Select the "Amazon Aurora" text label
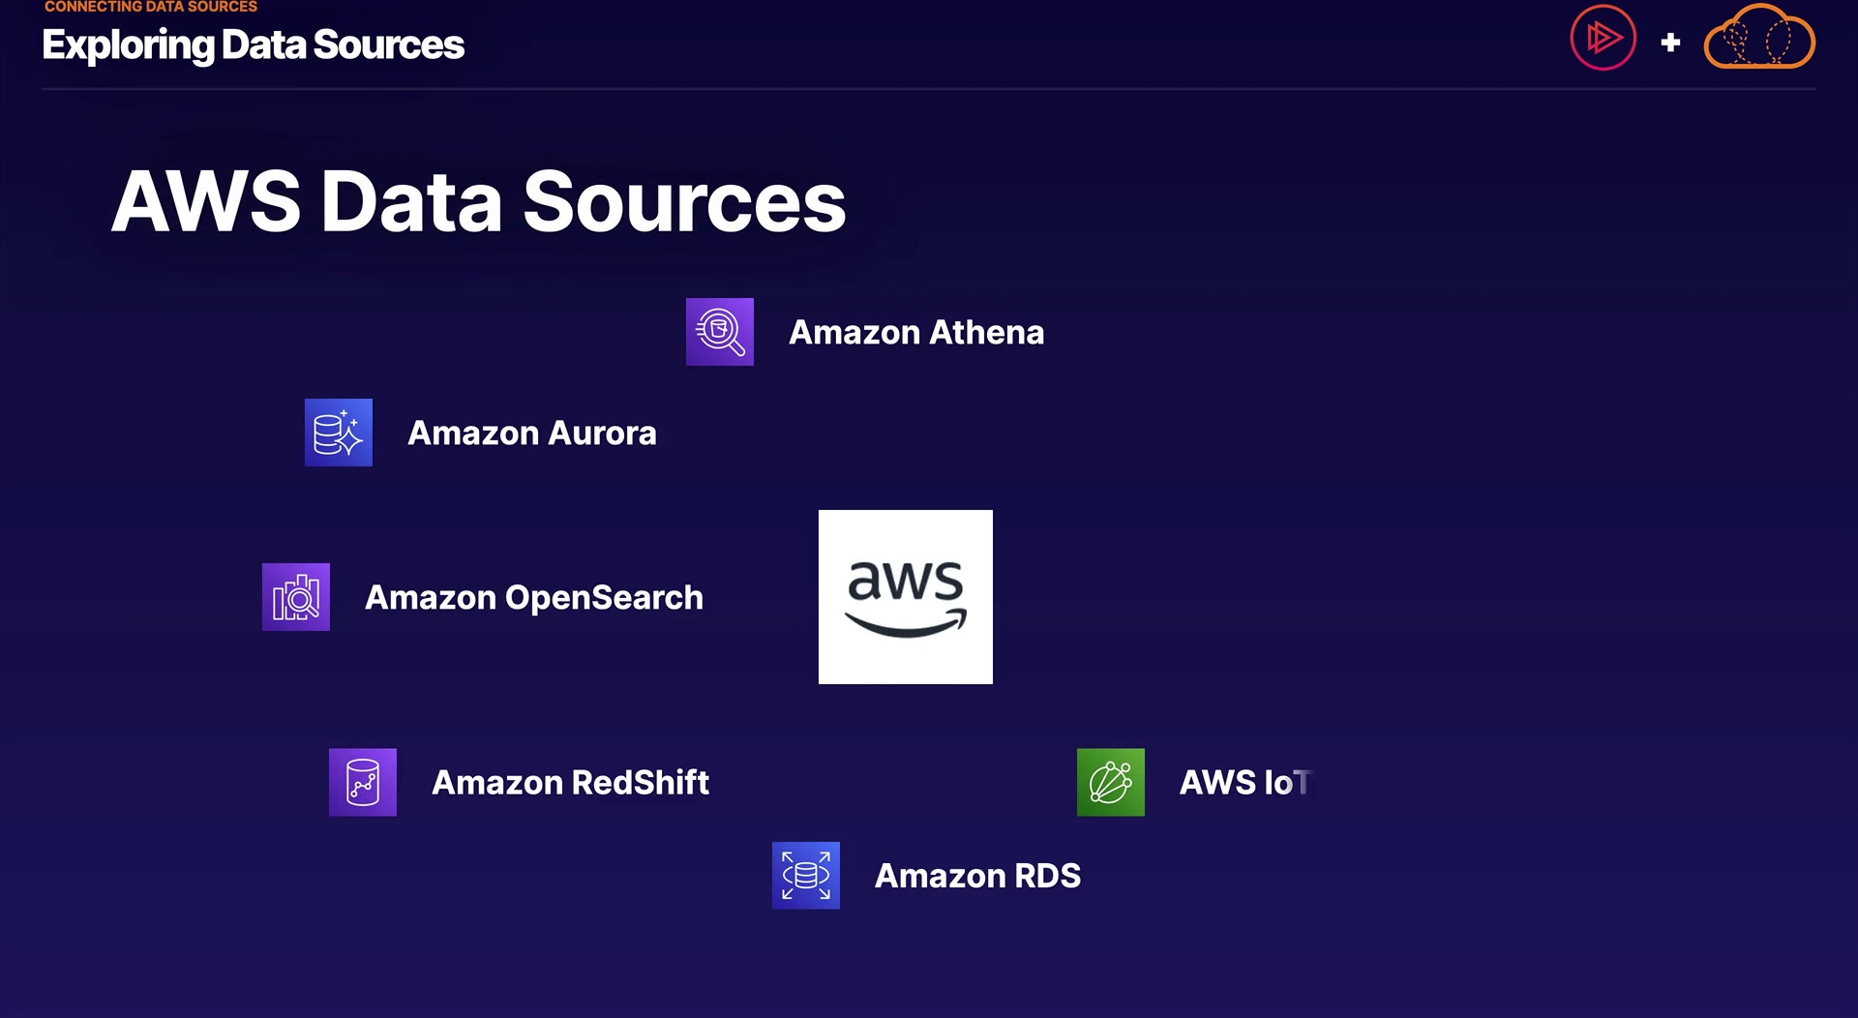The height and width of the screenshot is (1018, 1858). click(x=531, y=434)
